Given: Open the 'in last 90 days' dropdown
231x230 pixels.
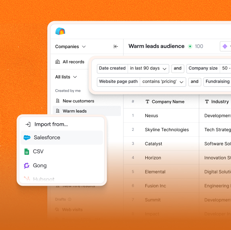Looking at the screenshot, I should coord(148,68).
